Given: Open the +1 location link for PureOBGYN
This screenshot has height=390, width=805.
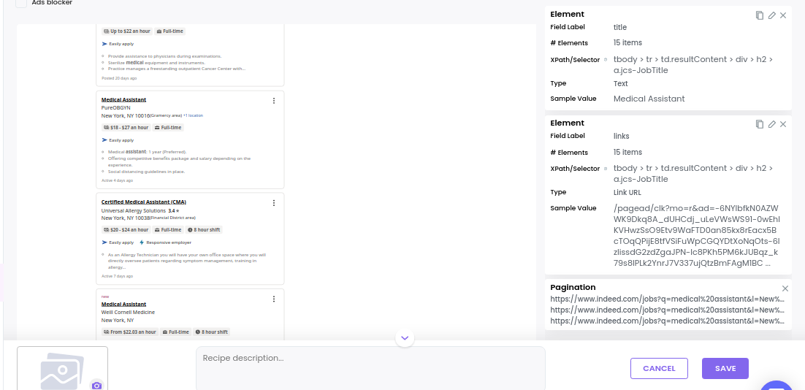Looking at the screenshot, I should point(193,115).
